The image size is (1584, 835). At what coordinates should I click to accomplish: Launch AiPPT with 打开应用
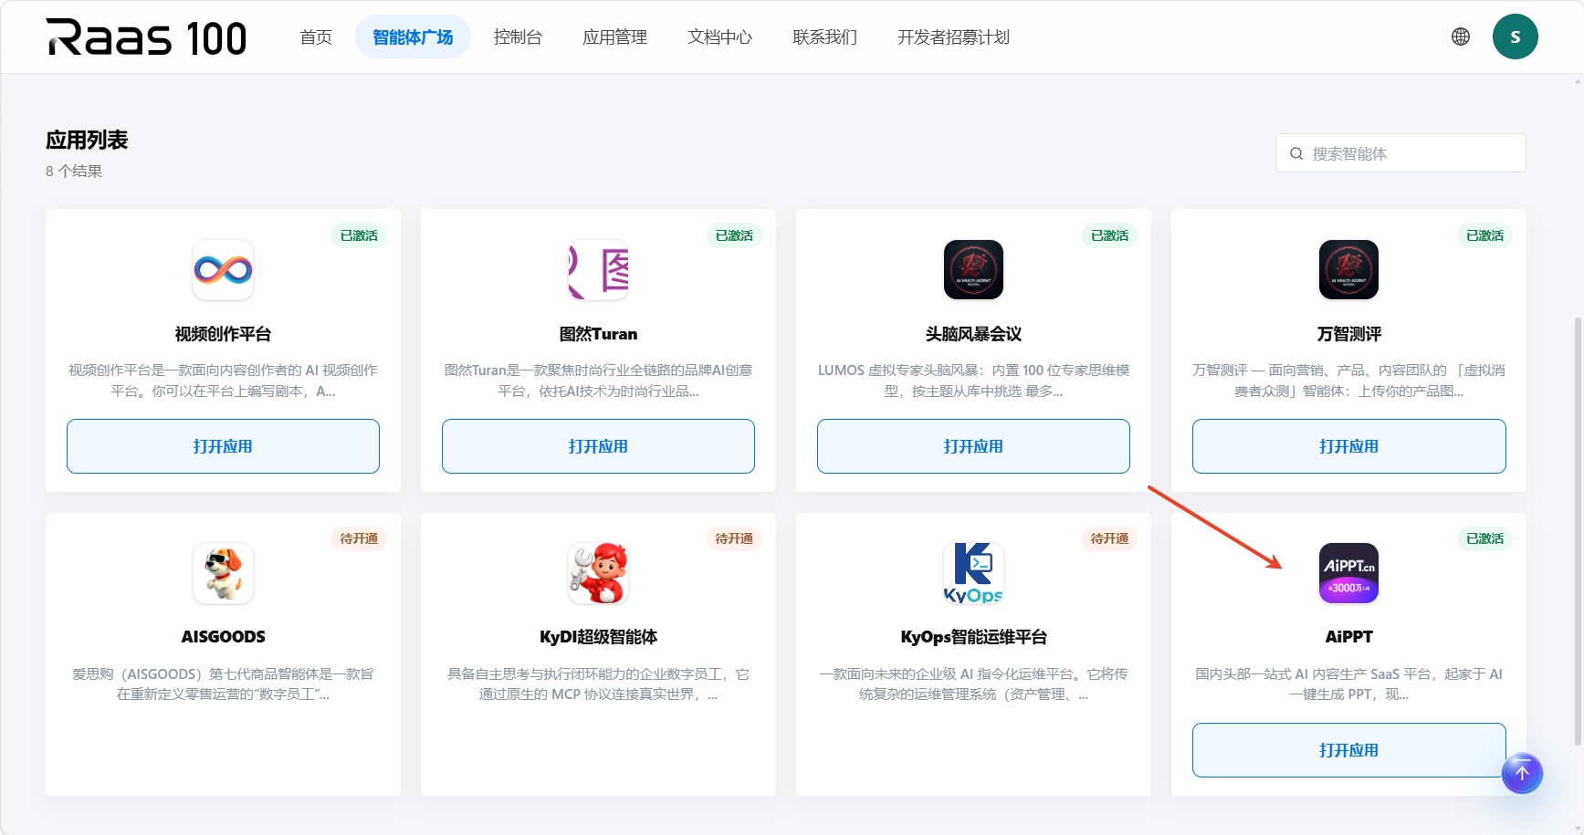click(x=1348, y=750)
